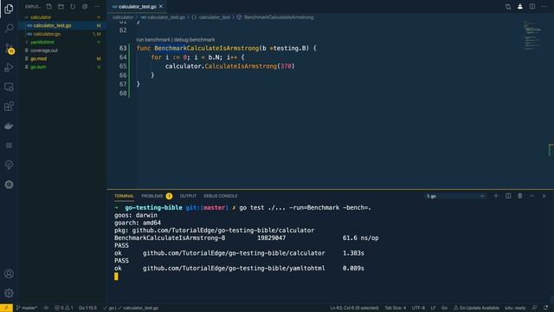This screenshot has height=312, width=554.
Task: Kill terminal with trash icon
Action: coord(519,196)
